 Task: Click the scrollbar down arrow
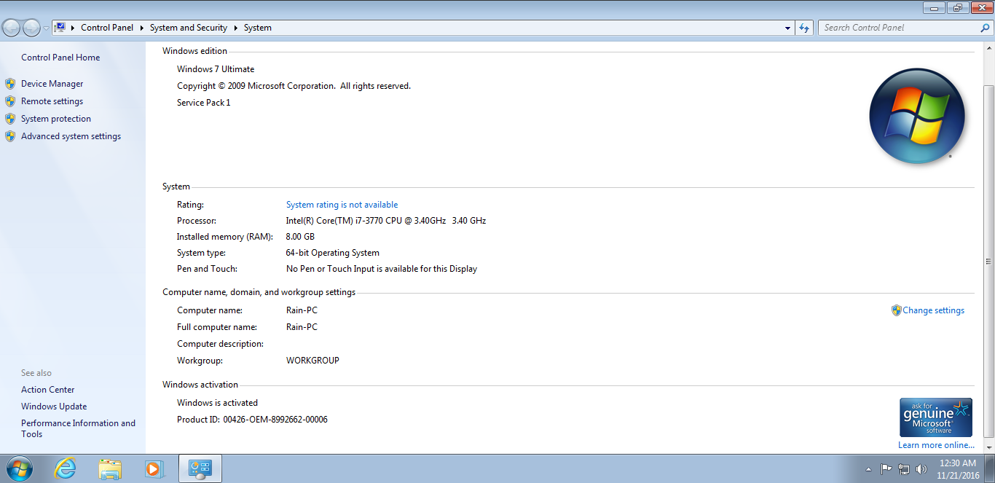click(x=989, y=447)
